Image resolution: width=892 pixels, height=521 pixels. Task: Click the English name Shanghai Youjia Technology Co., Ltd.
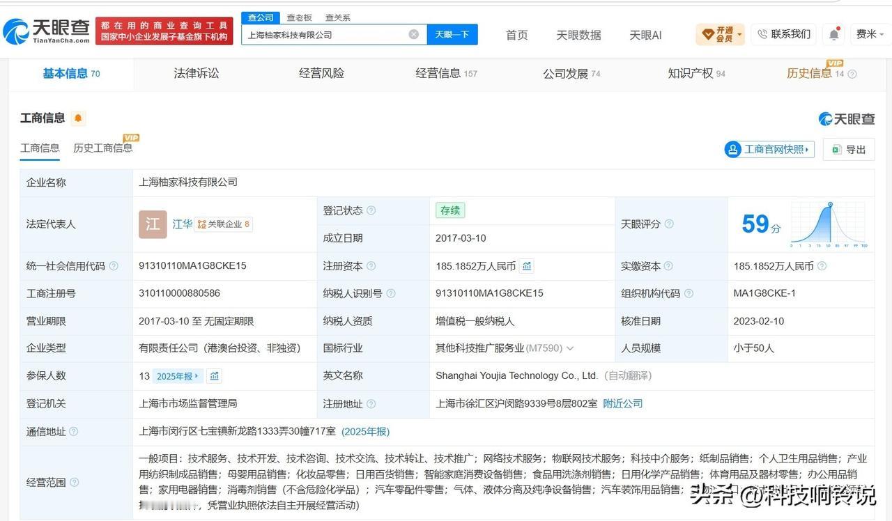517,376
